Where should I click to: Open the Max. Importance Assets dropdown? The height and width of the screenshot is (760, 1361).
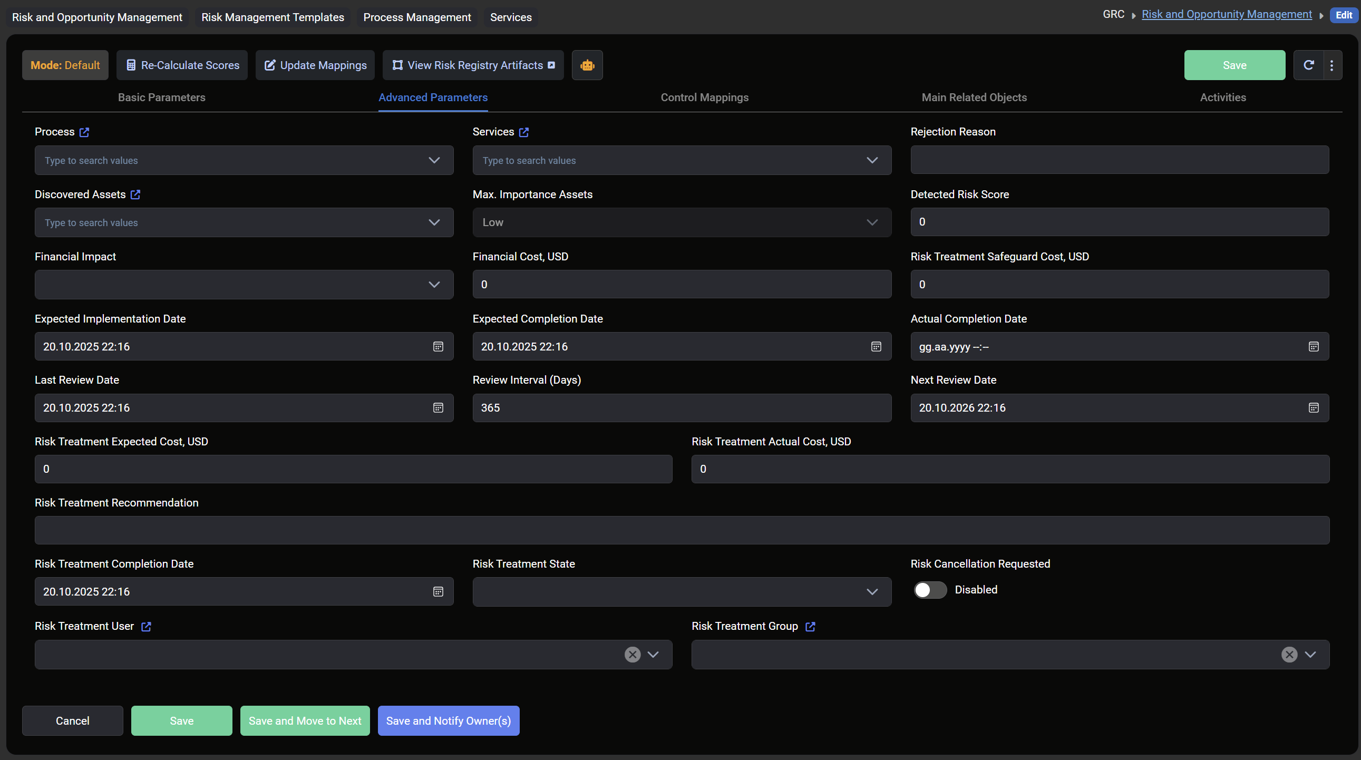click(x=872, y=222)
